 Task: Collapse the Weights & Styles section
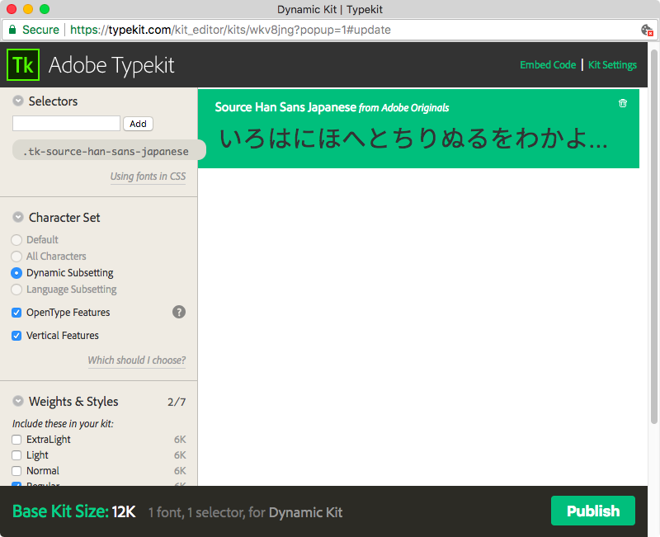[18, 401]
